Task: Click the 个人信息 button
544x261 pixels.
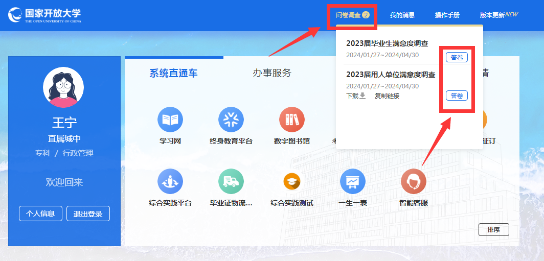Action: pyautogui.click(x=40, y=213)
